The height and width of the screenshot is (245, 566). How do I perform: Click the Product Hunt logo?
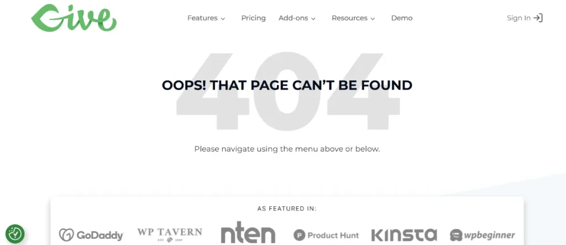(x=326, y=236)
